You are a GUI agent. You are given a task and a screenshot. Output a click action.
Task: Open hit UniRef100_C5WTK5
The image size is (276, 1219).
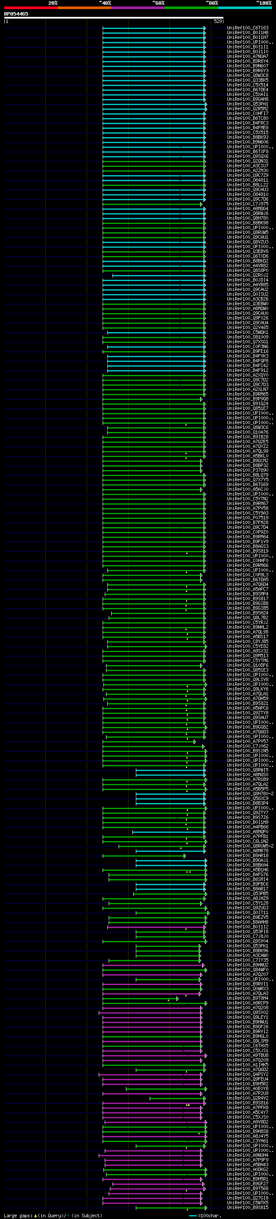click(x=248, y=1203)
